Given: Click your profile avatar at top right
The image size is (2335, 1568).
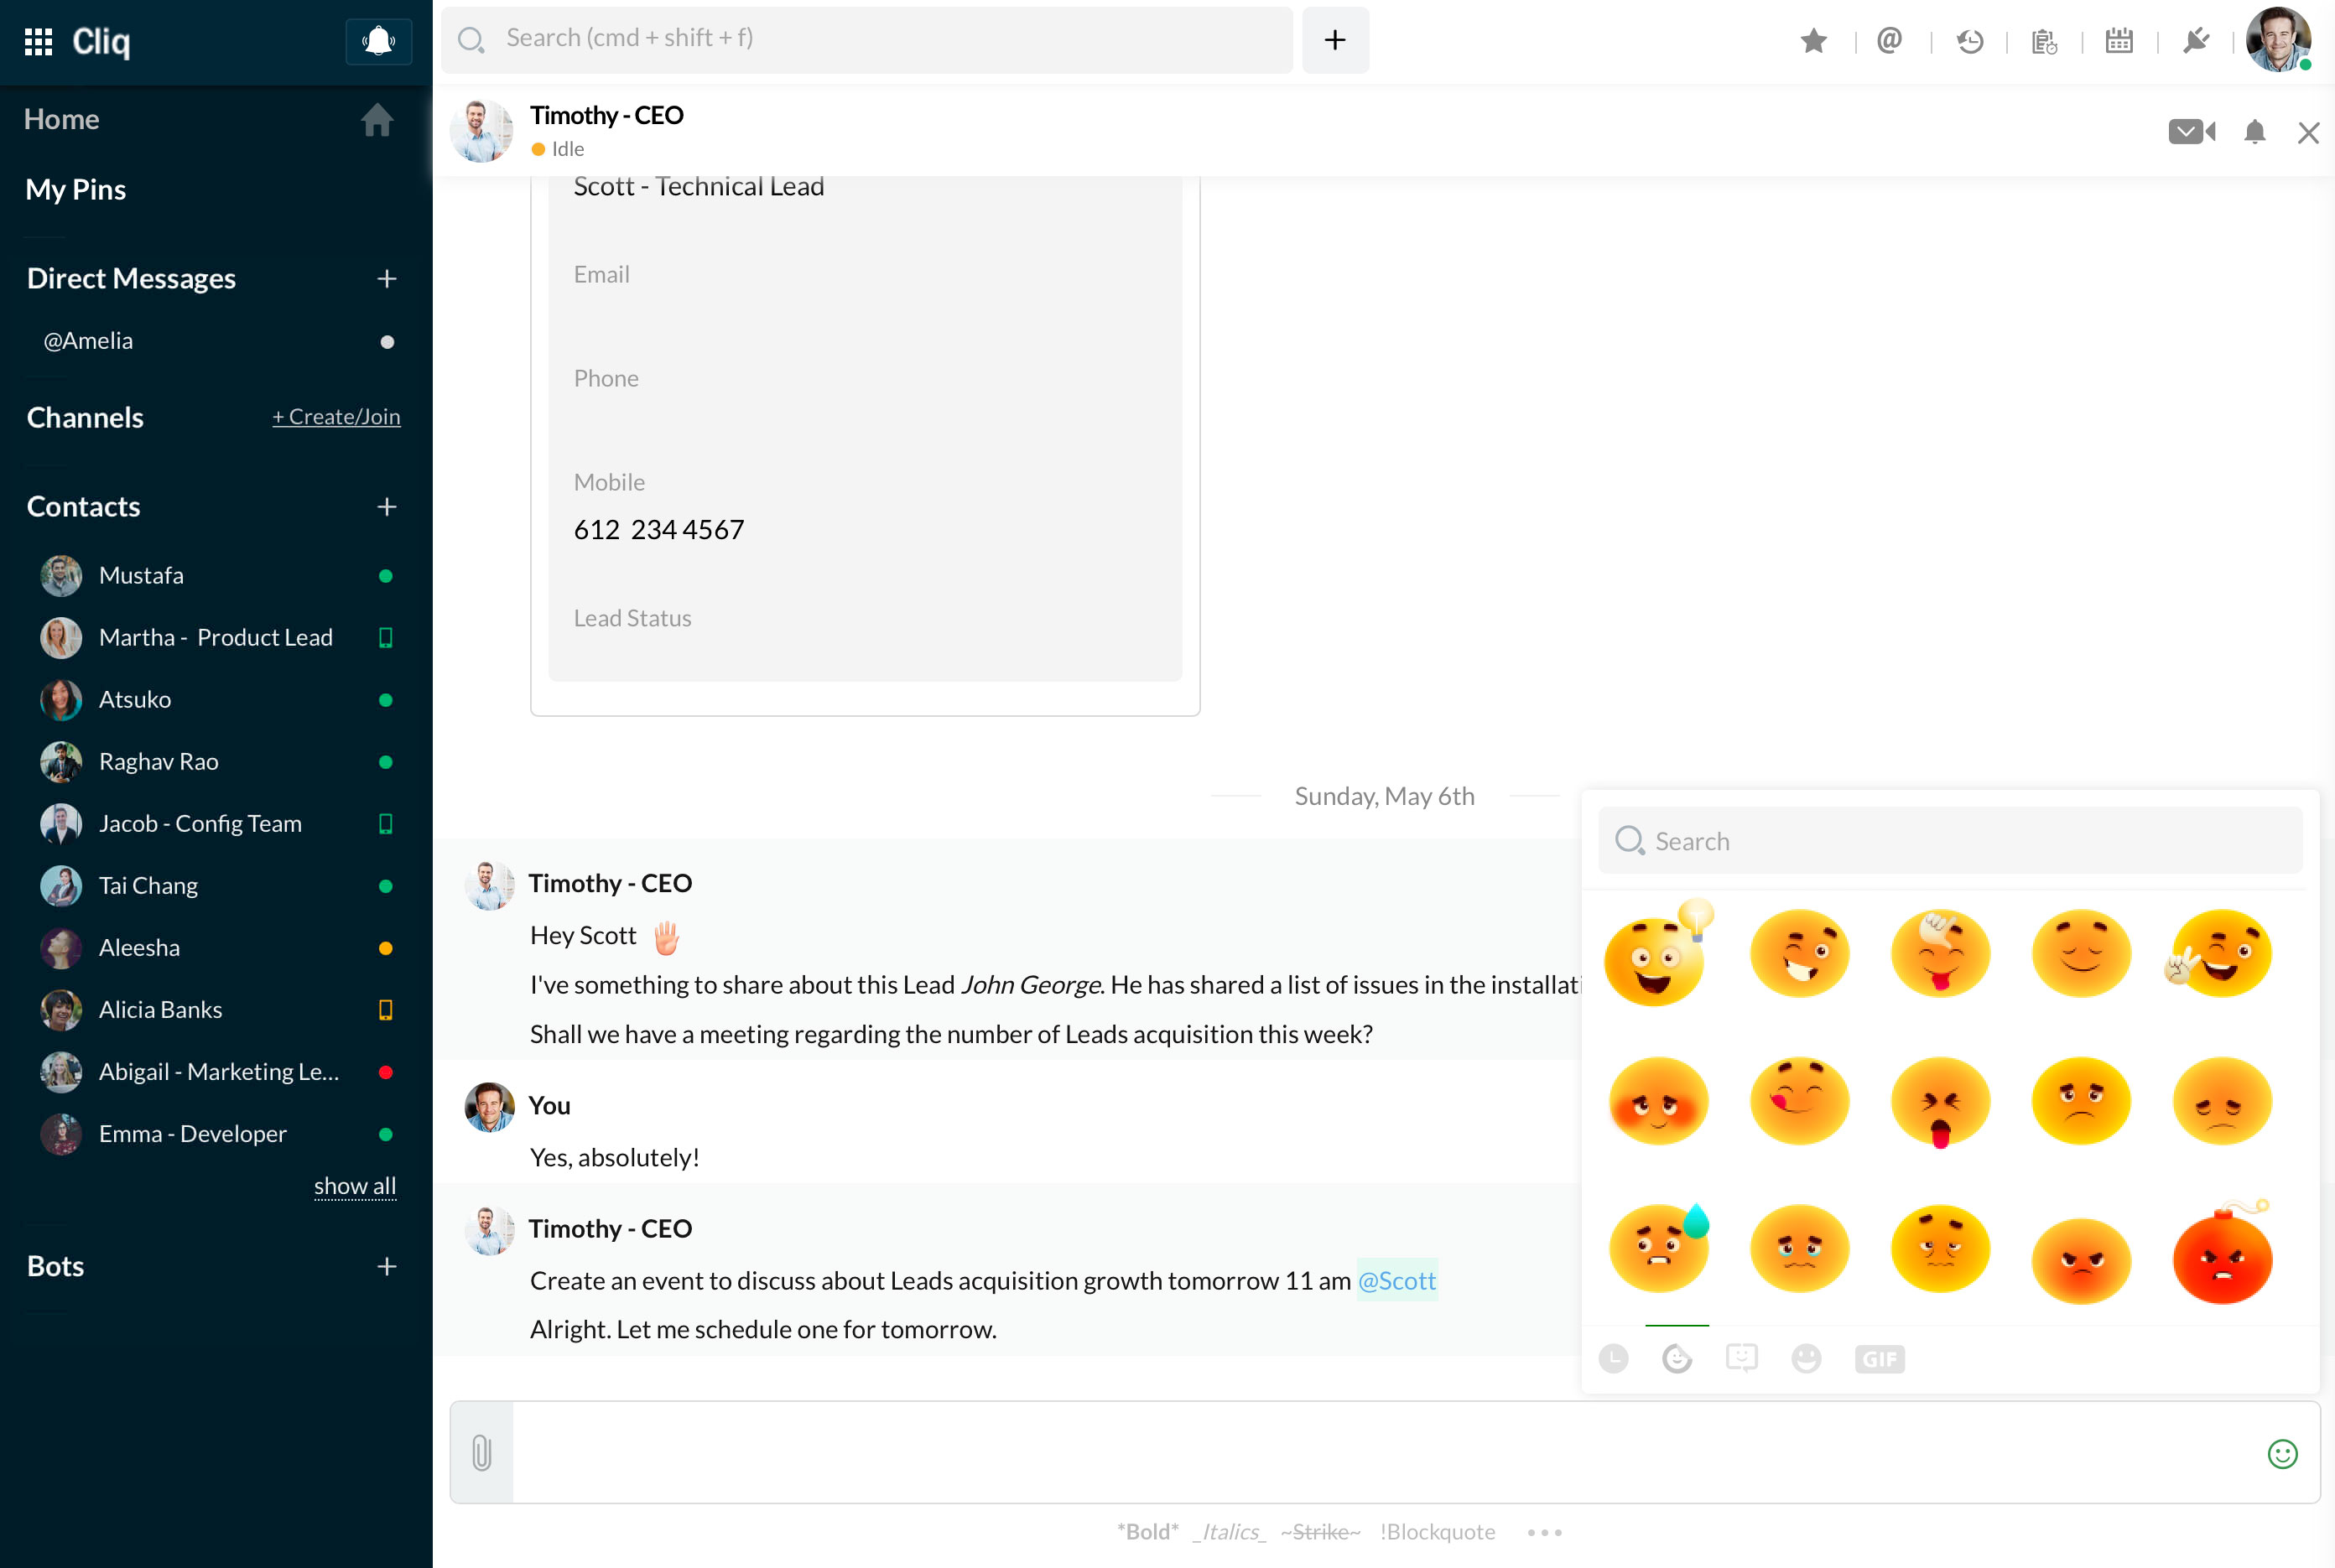Looking at the screenshot, I should point(2278,40).
